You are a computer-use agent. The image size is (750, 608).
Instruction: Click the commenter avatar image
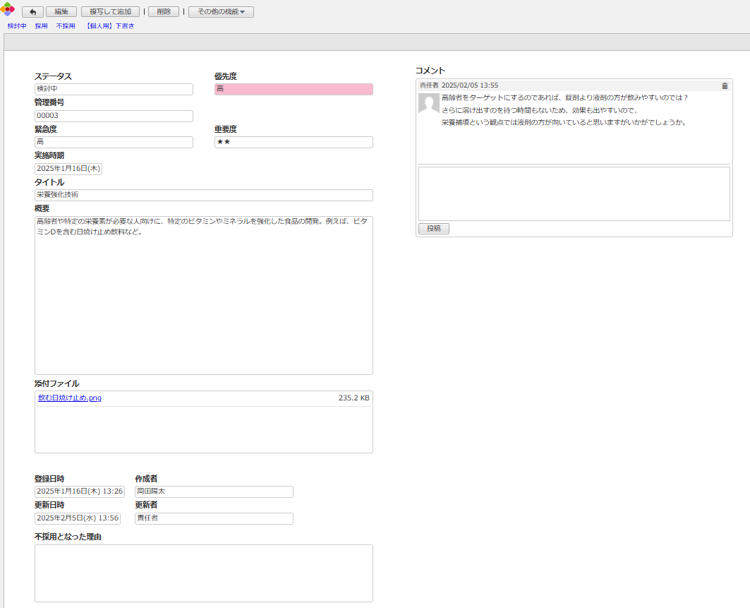click(429, 103)
